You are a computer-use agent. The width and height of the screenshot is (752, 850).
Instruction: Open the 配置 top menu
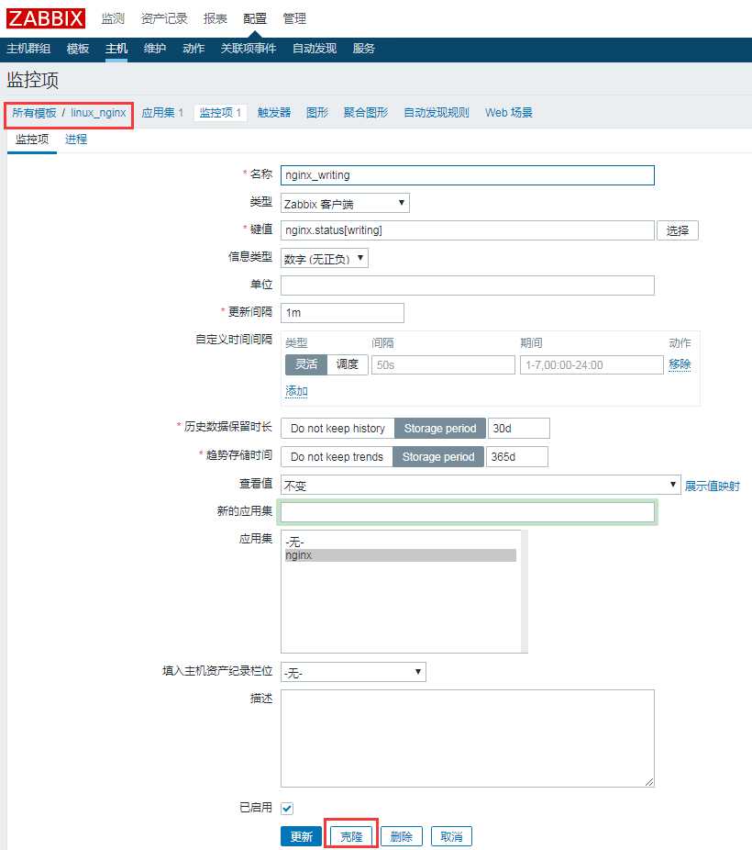click(x=254, y=19)
